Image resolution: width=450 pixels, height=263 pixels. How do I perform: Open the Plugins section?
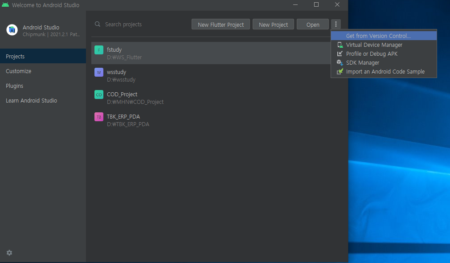point(43,86)
